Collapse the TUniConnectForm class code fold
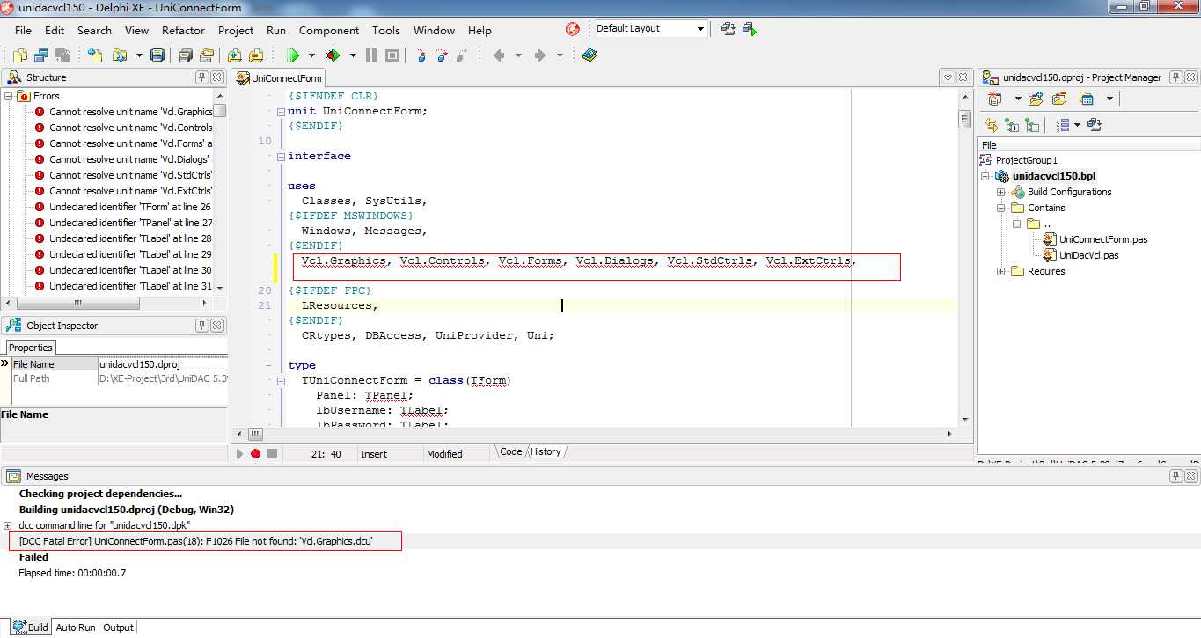 pyautogui.click(x=281, y=381)
